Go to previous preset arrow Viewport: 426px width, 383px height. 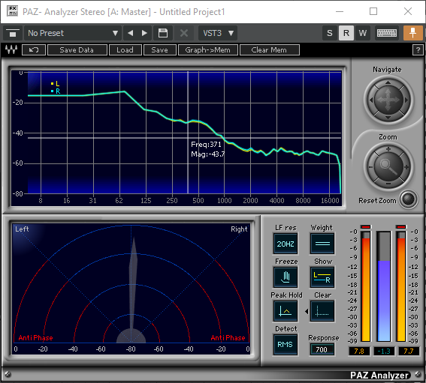point(131,33)
